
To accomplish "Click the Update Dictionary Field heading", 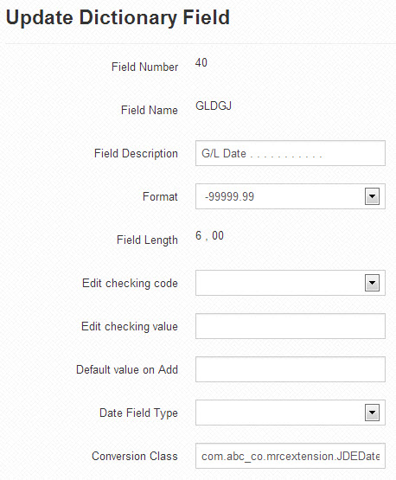I will point(118,17).
